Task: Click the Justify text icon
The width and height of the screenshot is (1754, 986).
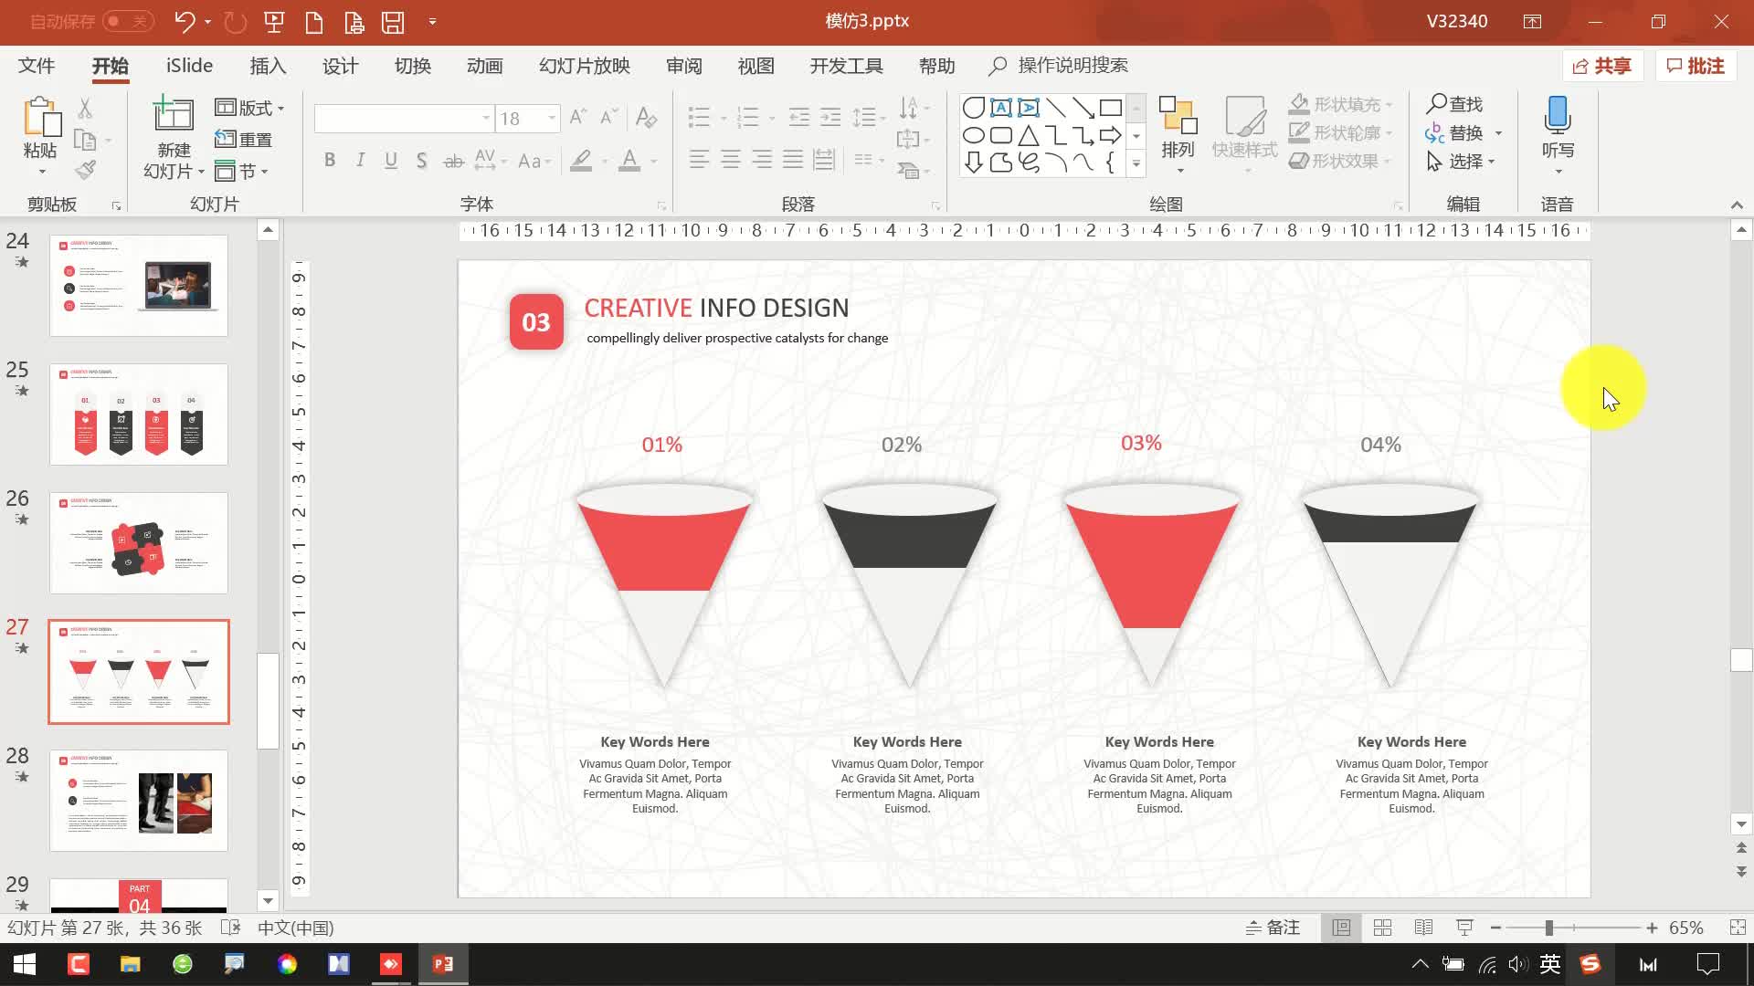Action: click(793, 160)
